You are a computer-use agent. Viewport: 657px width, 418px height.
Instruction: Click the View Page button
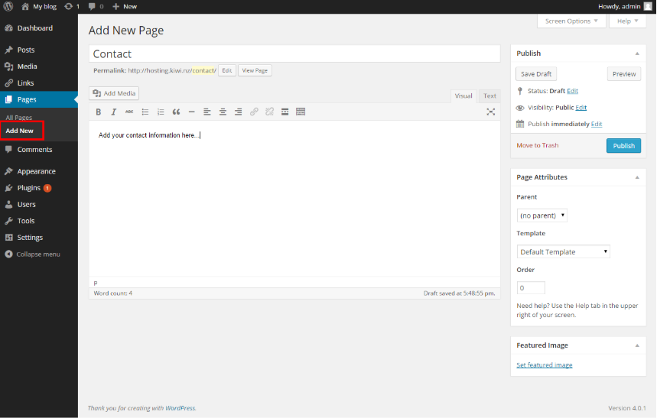point(255,70)
